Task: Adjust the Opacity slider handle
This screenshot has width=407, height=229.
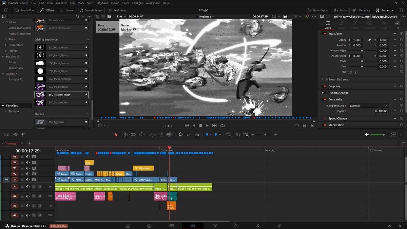Action: pos(376,111)
